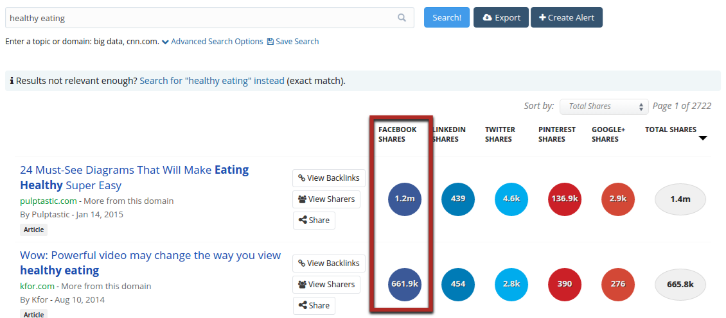This screenshot has width=726, height=318.
Task: Open the Sort by Total Shares dropdown
Action: [604, 106]
